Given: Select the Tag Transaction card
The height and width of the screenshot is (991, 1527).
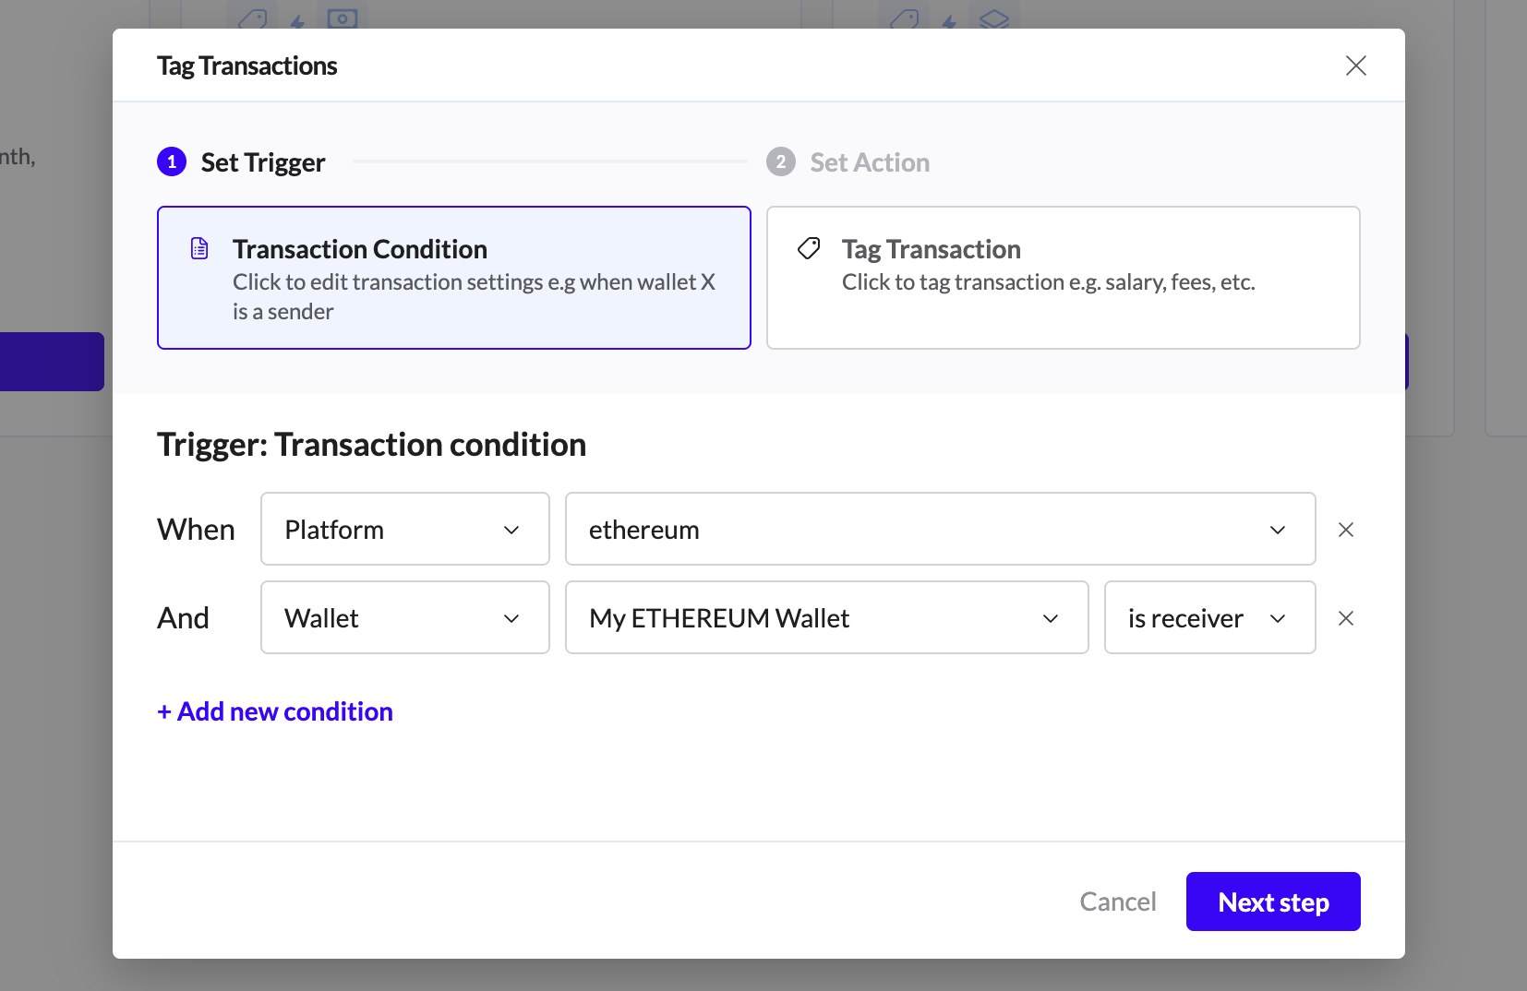Looking at the screenshot, I should pyautogui.click(x=1063, y=278).
